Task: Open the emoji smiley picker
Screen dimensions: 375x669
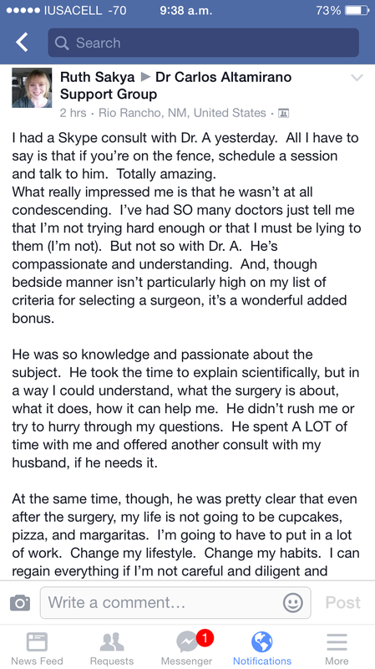Action: coord(293,603)
